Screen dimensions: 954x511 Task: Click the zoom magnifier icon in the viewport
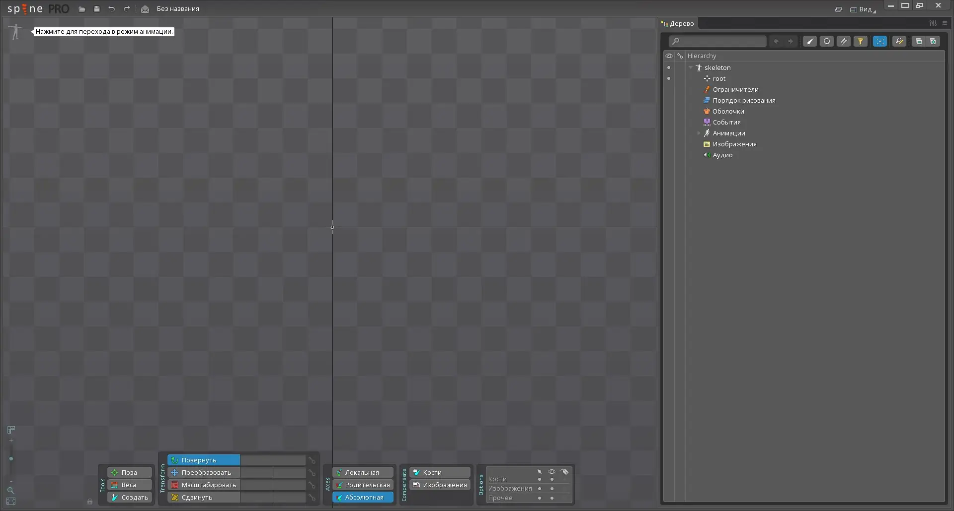click(10, 490)
